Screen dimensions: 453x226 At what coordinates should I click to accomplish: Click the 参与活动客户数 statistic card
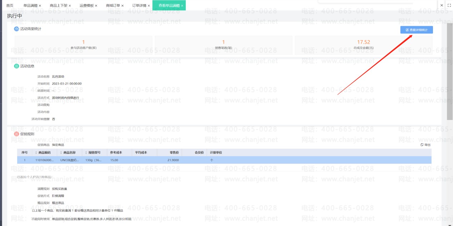coord(83,45)
